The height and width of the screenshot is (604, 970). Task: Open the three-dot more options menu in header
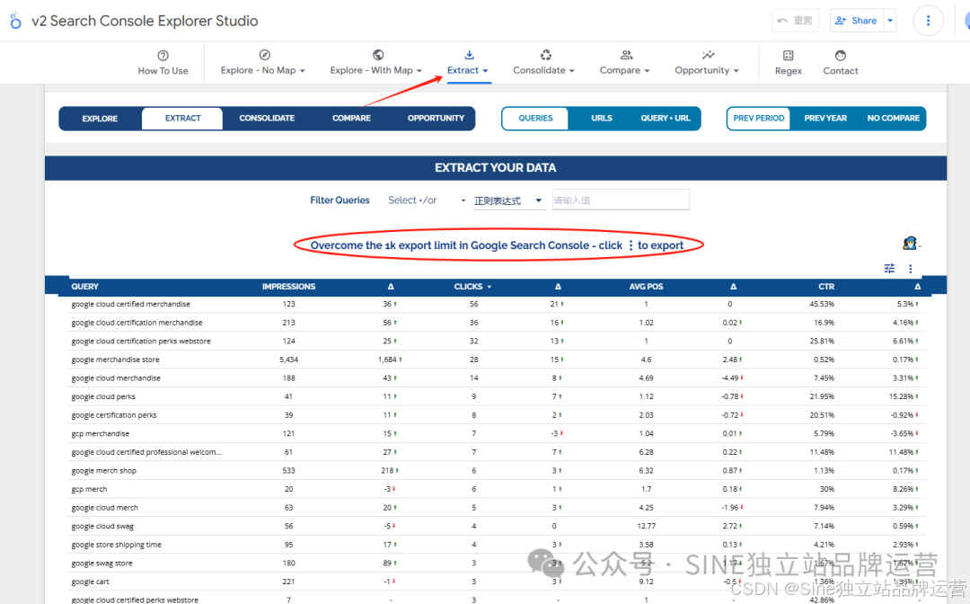928,21
